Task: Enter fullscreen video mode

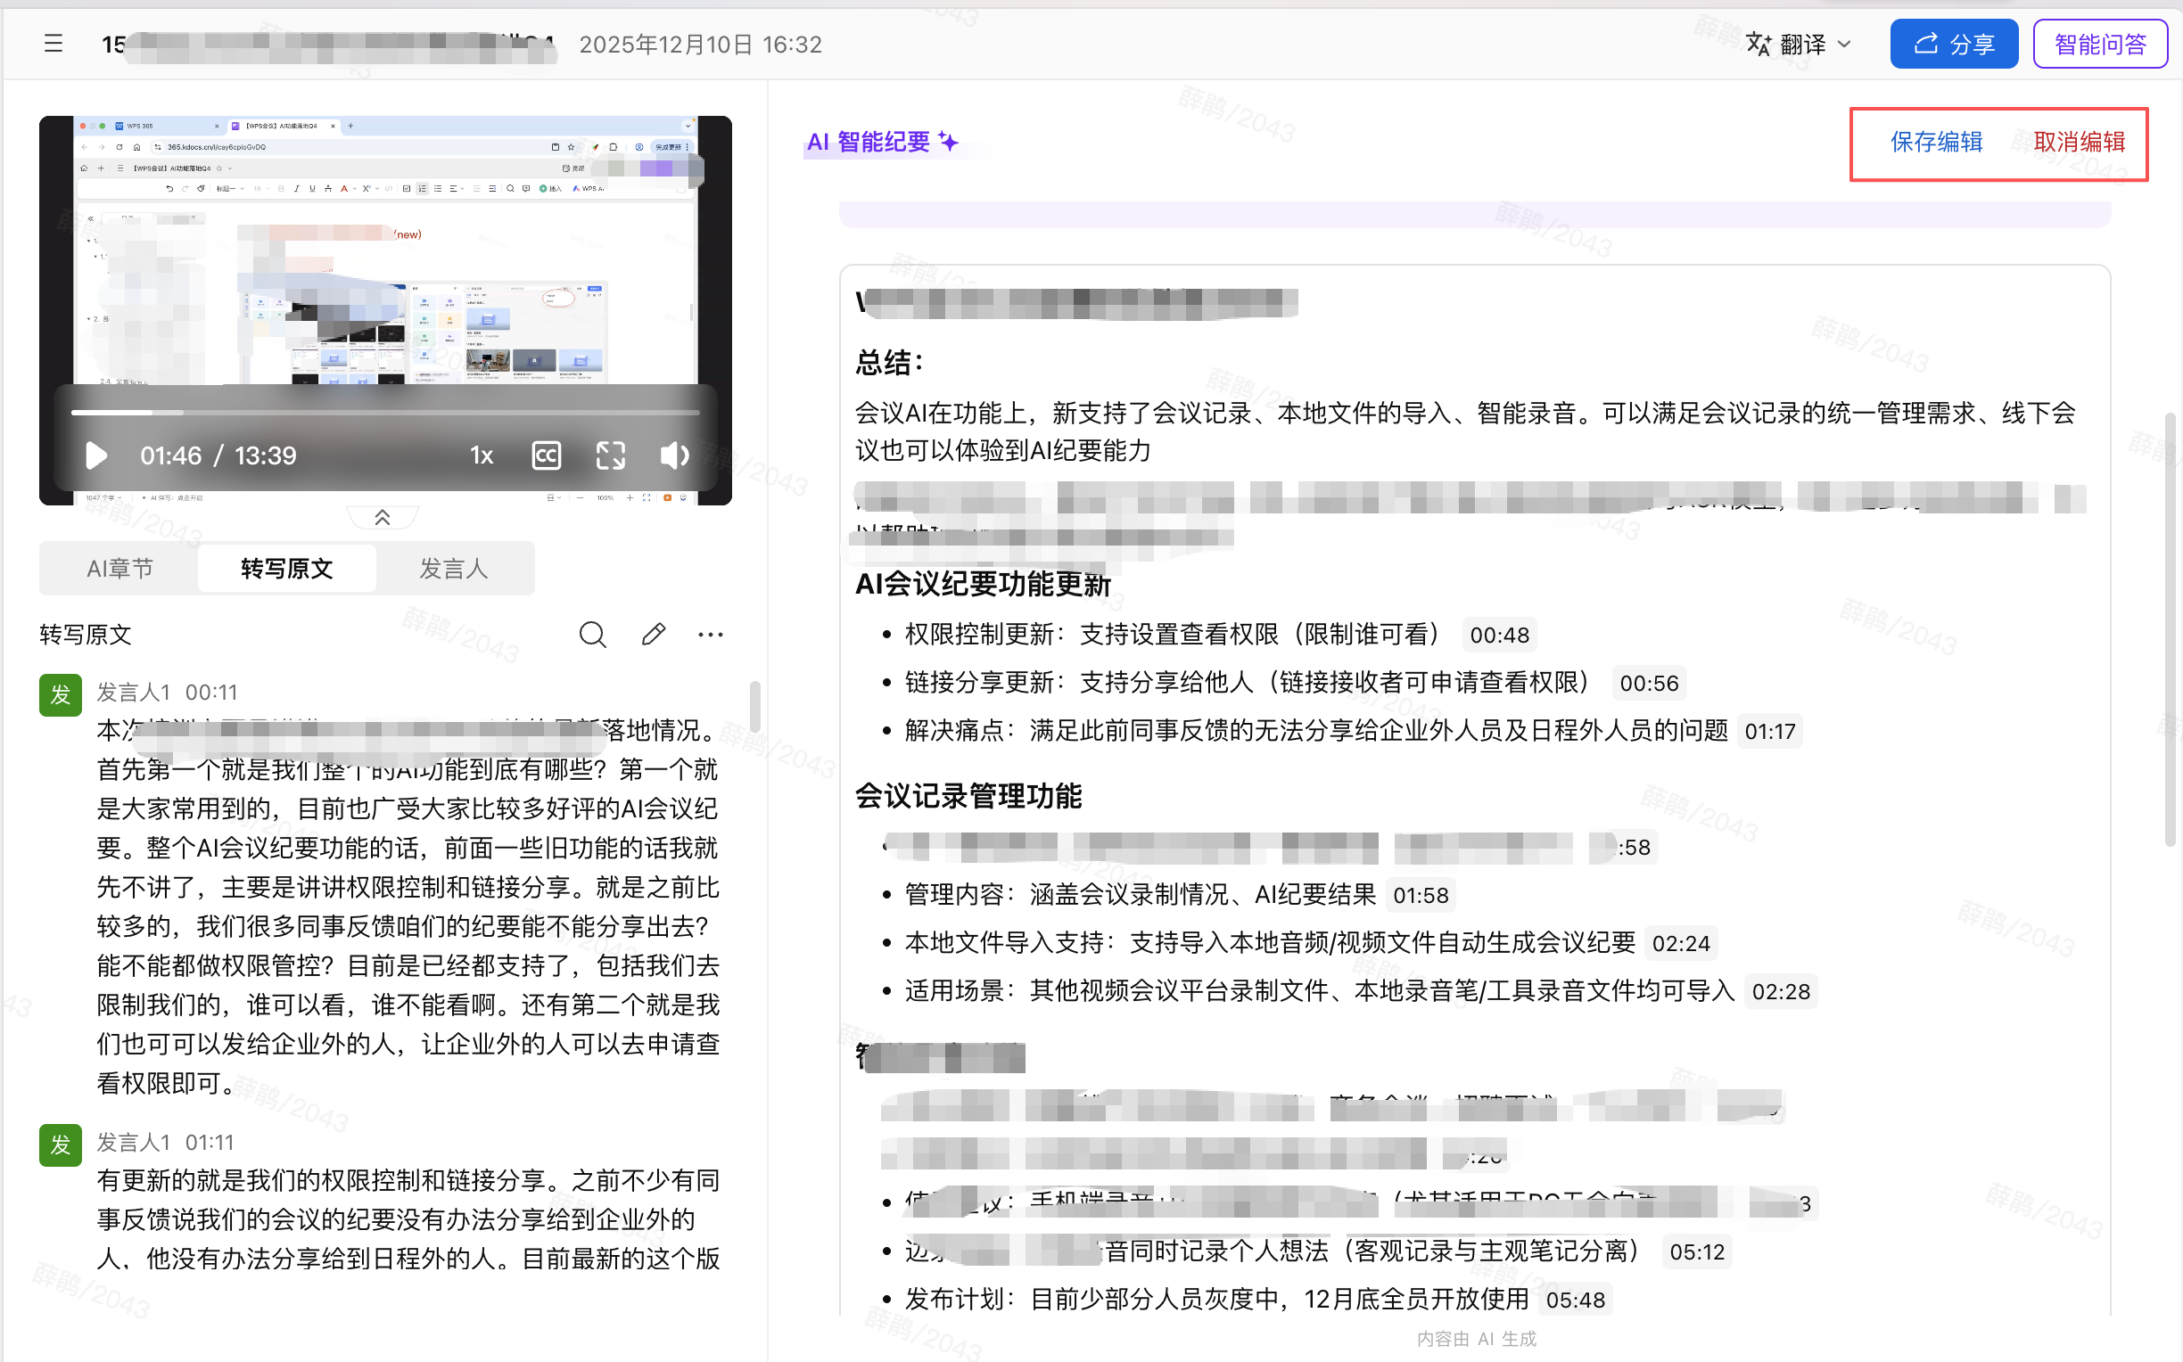Action: [x=611, y=455]
